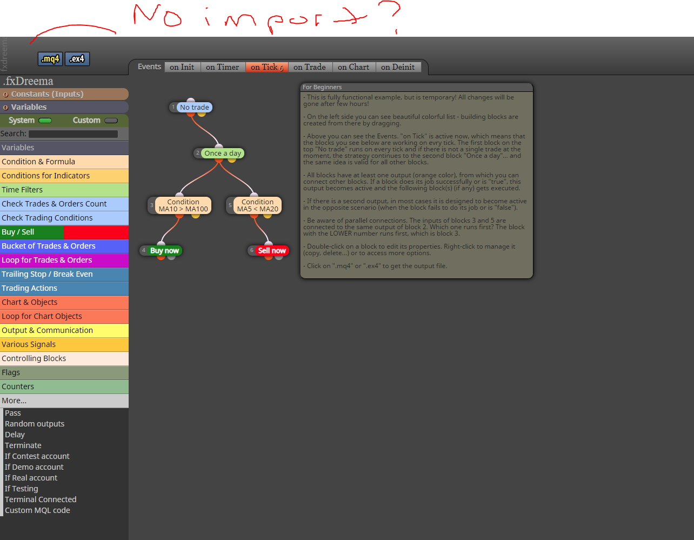Expand the Variables block category

[64, 148]
